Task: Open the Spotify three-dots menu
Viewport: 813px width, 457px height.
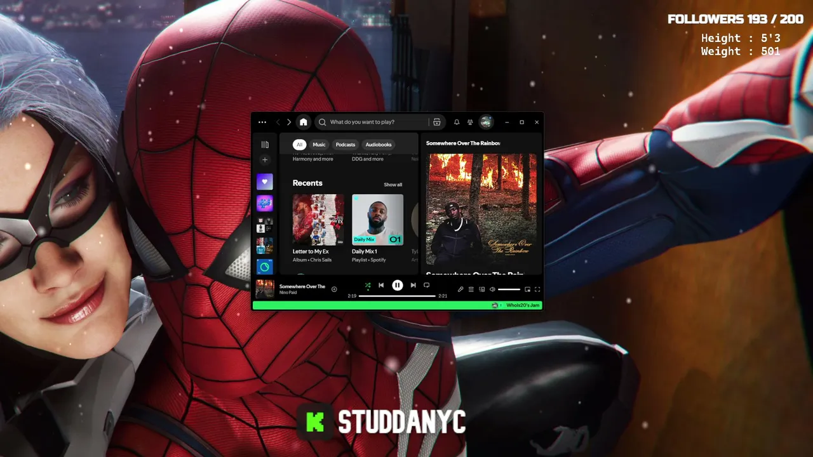Action: tap(262, 122)
